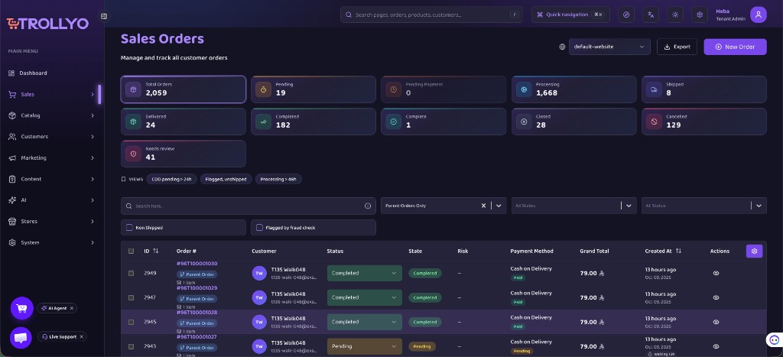The image size is (783, 357).
Task: Clear the Parent Orders Only filter
Action: [x=483, y=206]
